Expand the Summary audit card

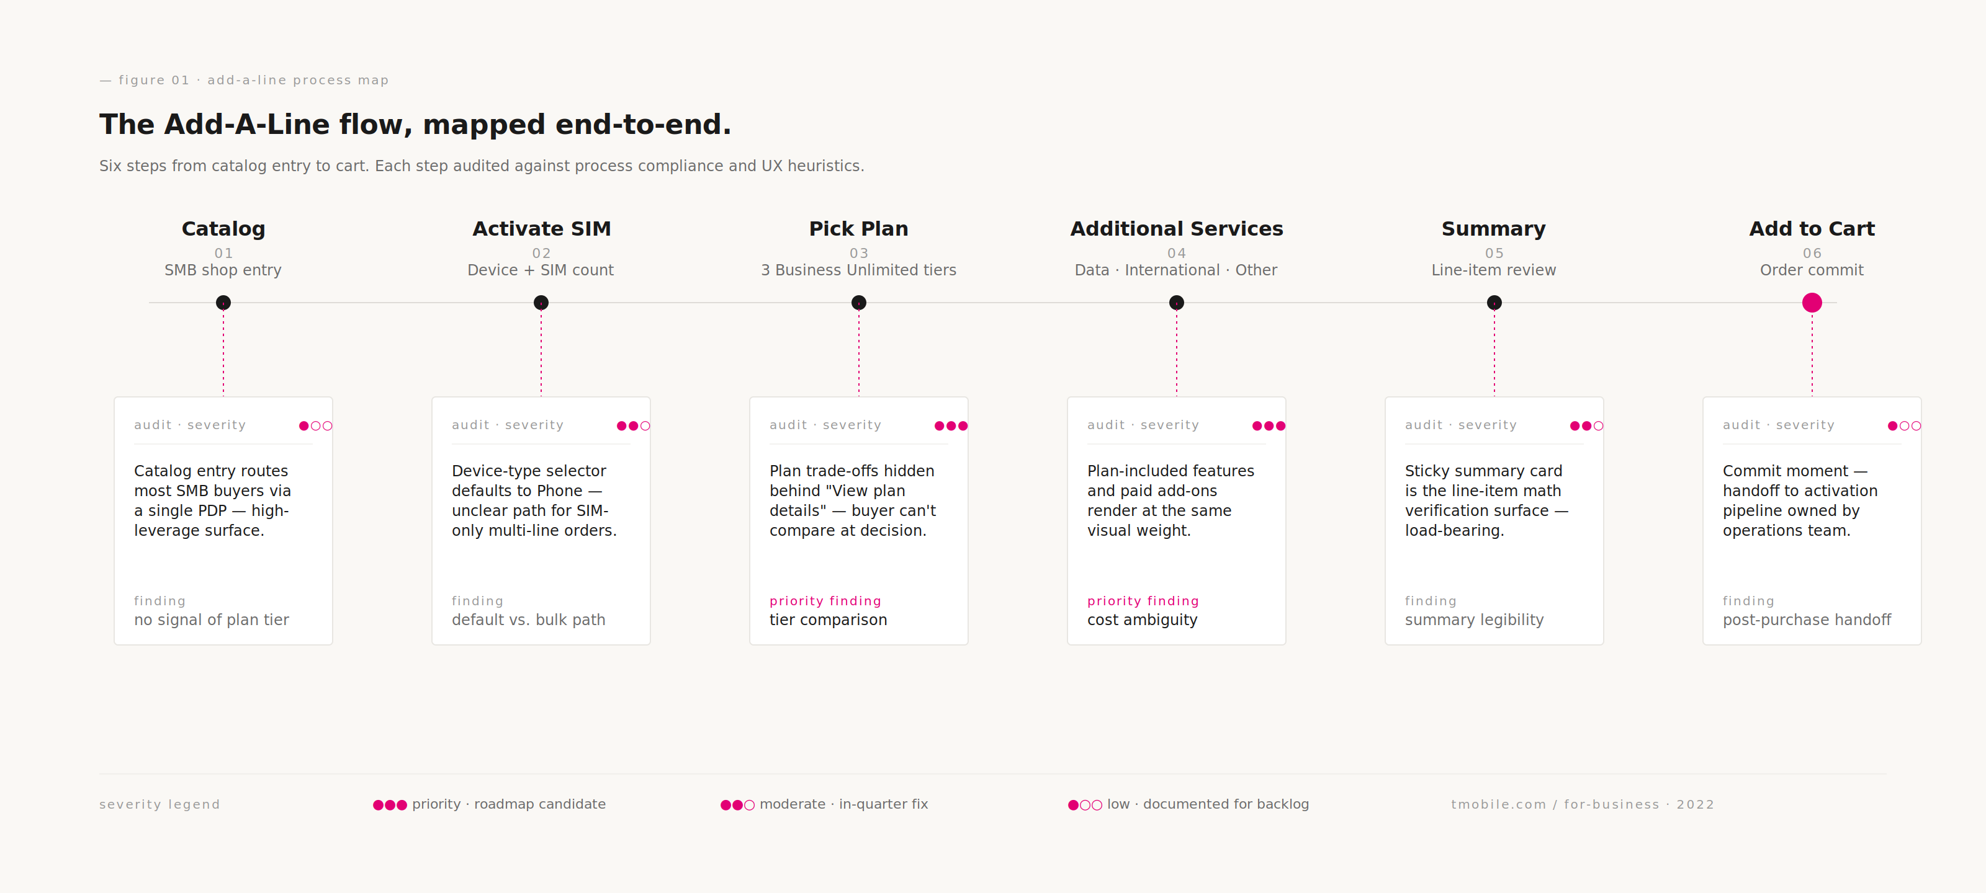point(1493,521)
